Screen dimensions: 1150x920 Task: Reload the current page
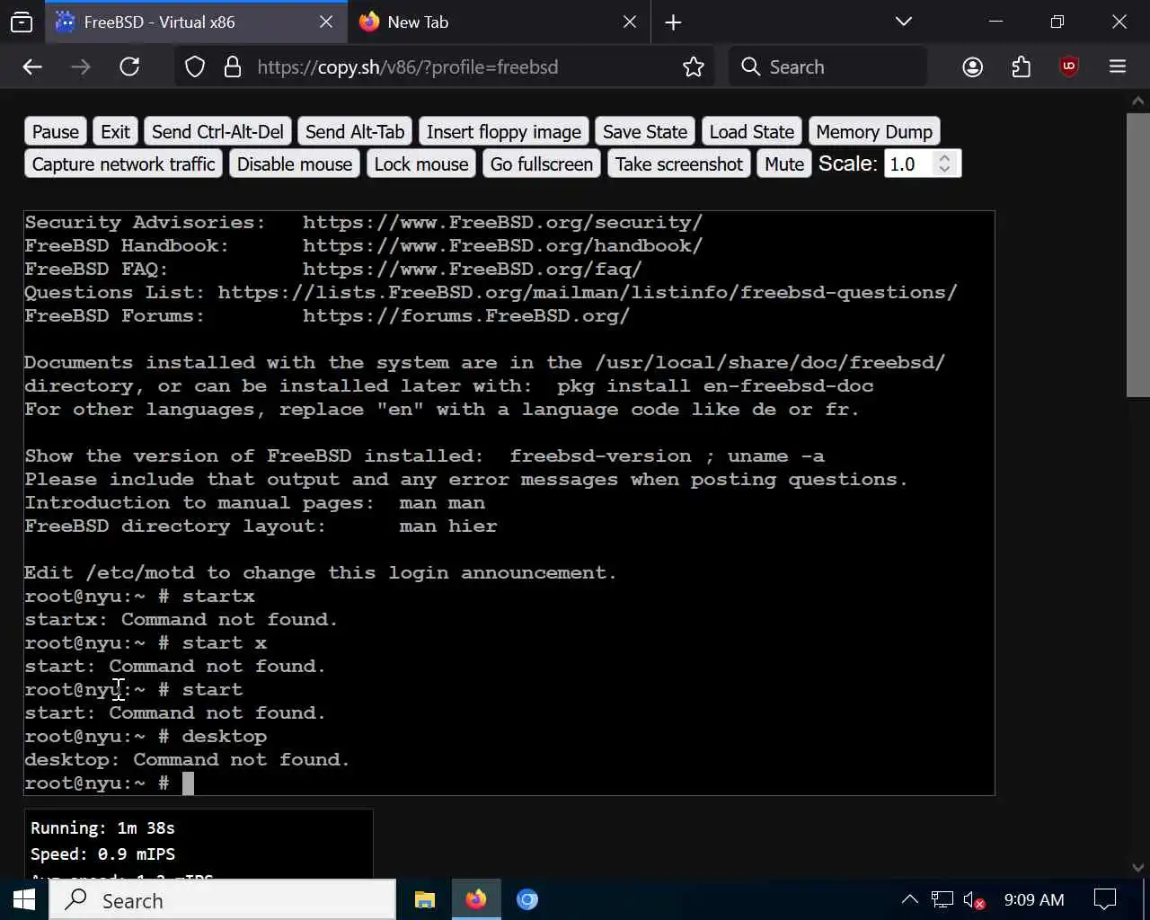coord(129,66)
